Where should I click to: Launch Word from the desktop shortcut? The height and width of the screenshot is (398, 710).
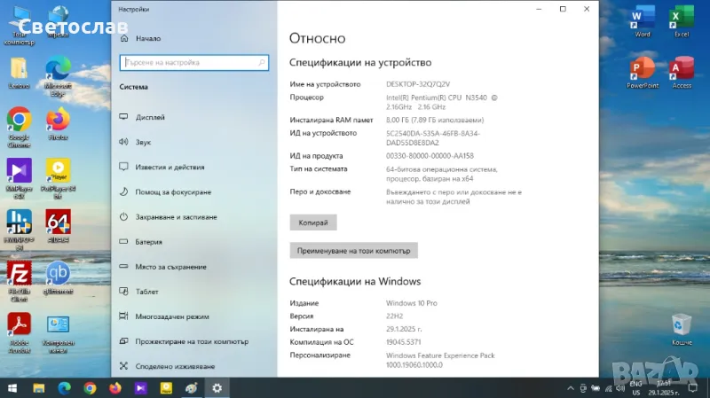pyautogui.click(x=642, y=19)
